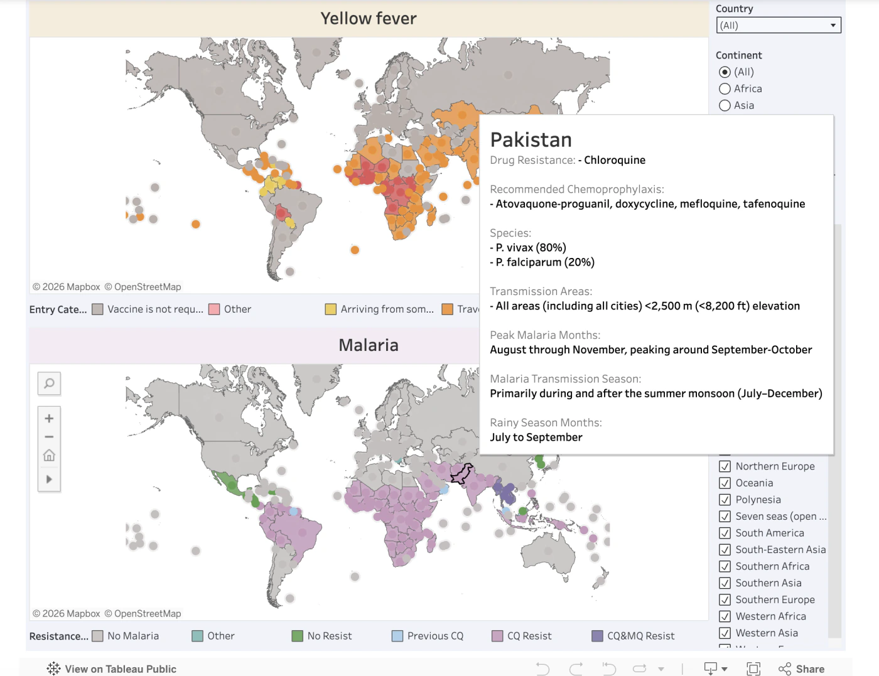The width and height of the screenshot is (879, 676).
Task: Click the Previous CQ legend swatch
Action: (x=397, y=636)
